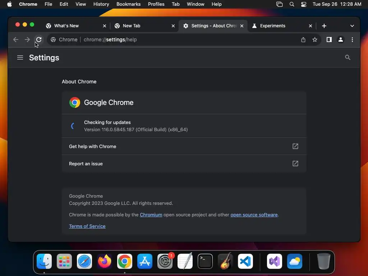368x276 pixels.
Task: Open Get help with Chrome
Action: point(184,146)
